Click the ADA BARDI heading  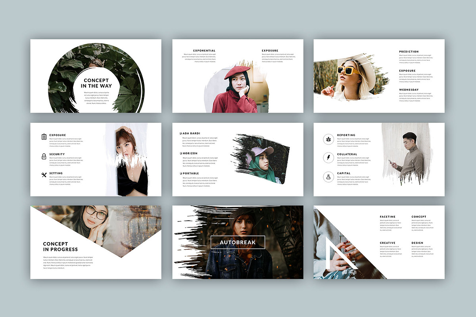191,134
